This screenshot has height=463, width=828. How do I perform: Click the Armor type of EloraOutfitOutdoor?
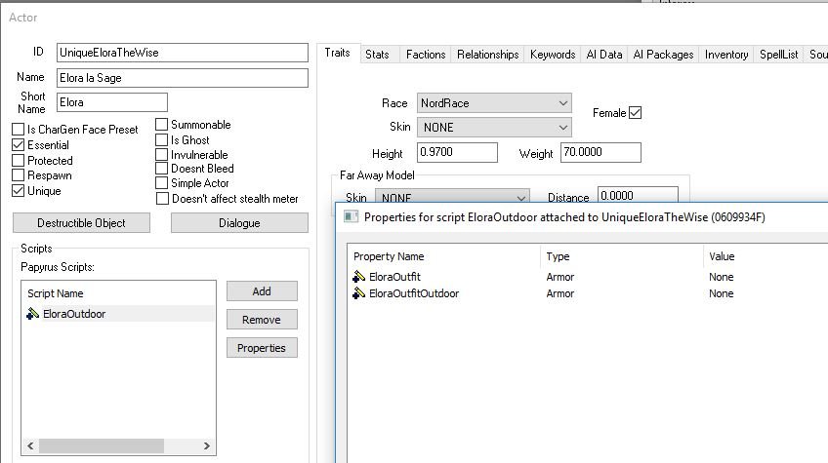560,293
